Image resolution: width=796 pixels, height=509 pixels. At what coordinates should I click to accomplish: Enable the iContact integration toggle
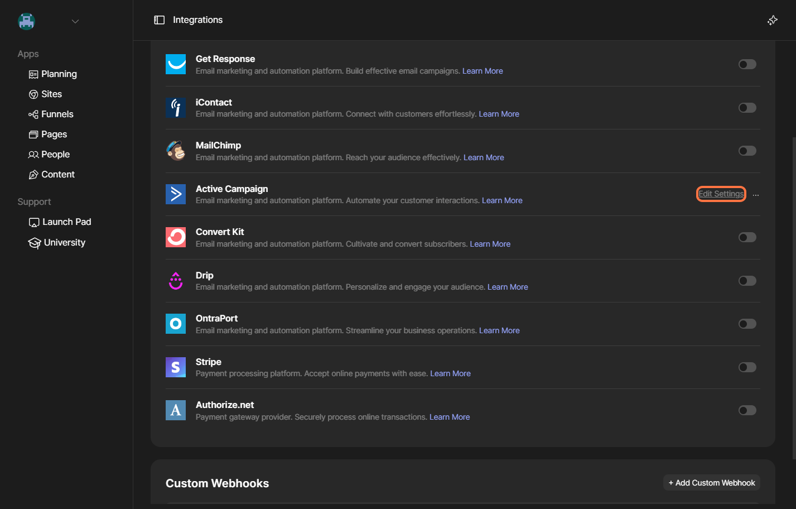click(747, 108)
